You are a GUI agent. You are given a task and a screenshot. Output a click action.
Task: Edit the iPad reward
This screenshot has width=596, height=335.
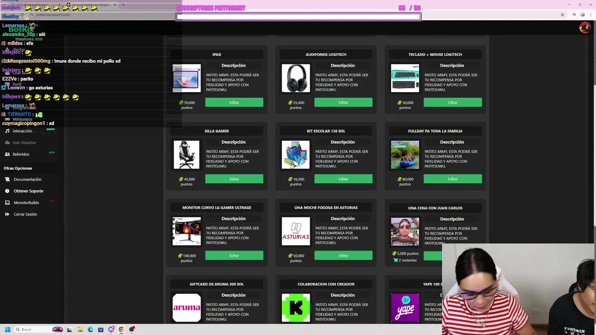[x=234, y=102]
